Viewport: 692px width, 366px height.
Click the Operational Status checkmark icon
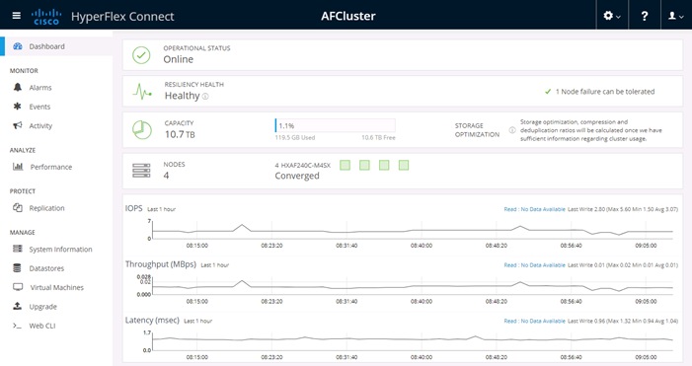tap(141, 55)
